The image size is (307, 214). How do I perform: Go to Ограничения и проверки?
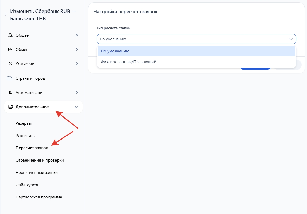click(40, 160)
